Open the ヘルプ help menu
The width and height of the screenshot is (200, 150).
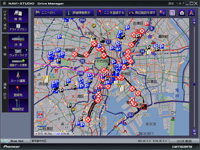pos(180,3)
